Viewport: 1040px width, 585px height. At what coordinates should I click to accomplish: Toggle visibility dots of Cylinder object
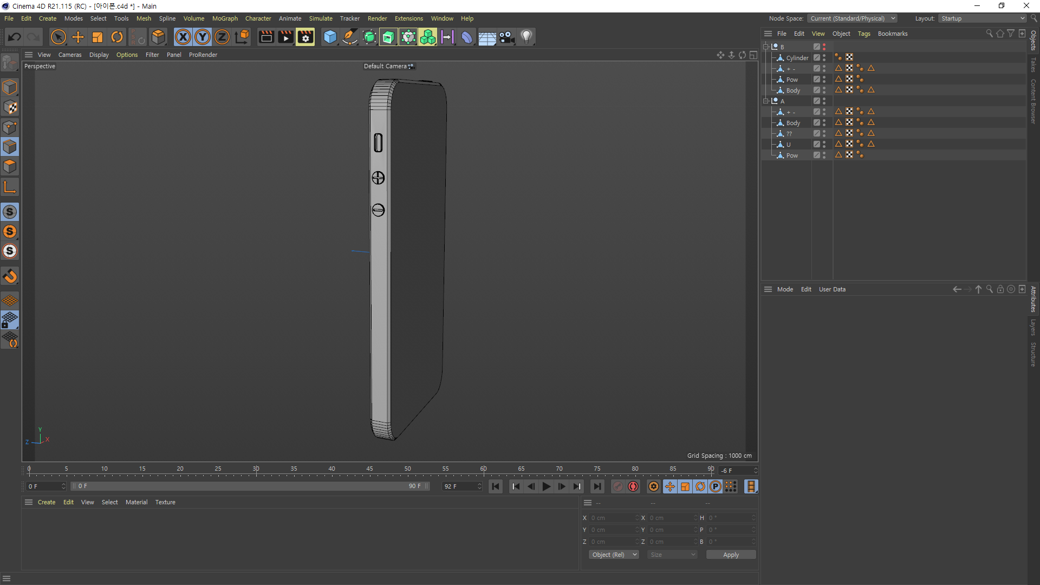pos(824,57)
